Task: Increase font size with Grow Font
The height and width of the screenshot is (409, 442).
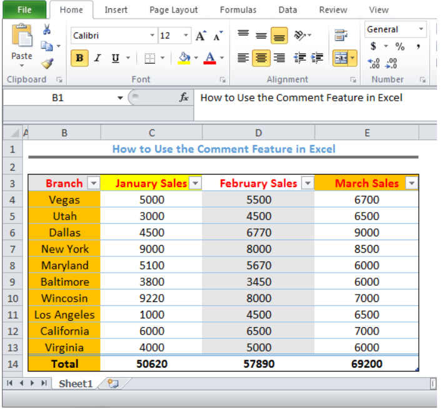Action: coord(201,36)
